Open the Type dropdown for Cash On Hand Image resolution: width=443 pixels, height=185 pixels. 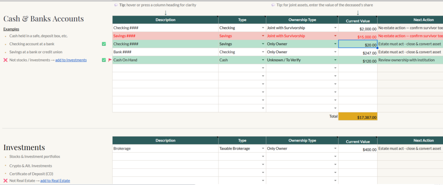click(263, 61)
